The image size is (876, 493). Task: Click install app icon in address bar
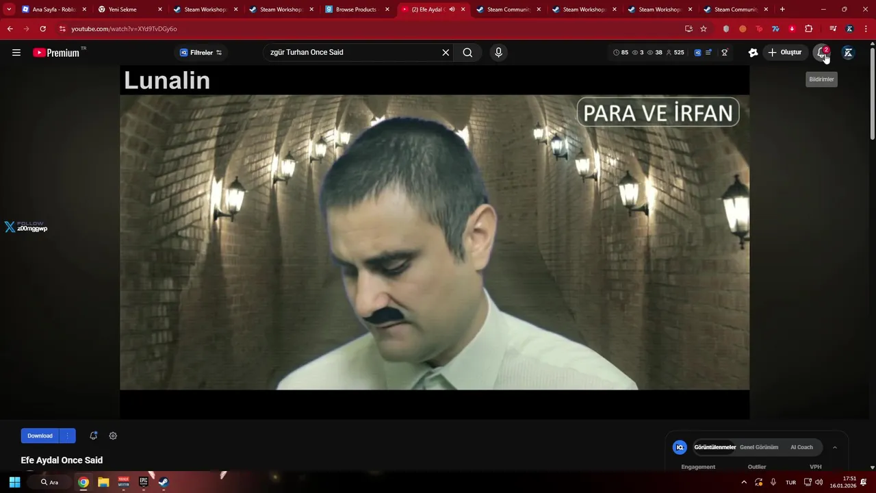tap(688, 29)
